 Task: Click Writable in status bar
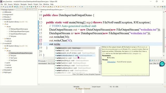click(x=76, y=87)
